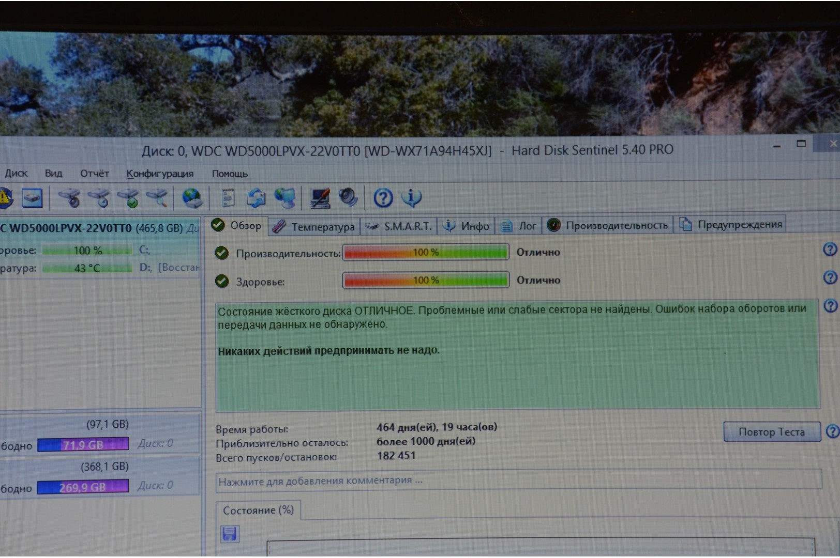This screenshot has height=558, width=840.
Task: Click the disk icon with stethoscope
Action: click(69, 198)
